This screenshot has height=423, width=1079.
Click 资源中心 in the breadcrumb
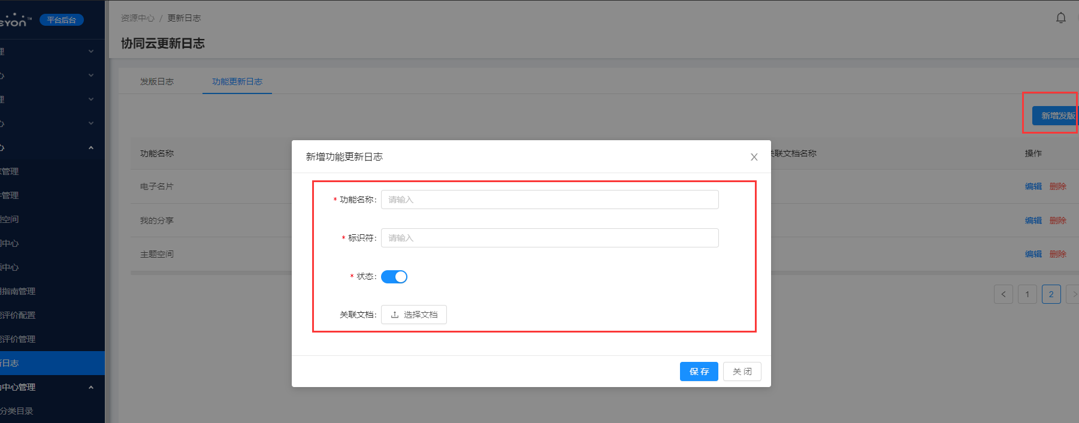[137, 18]
